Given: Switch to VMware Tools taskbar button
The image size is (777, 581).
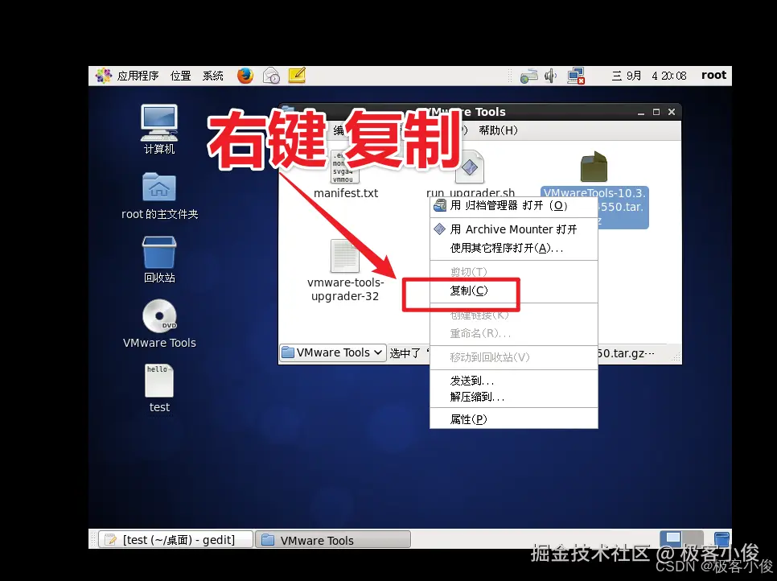Looking at the screenshot, I should tap(333, 539).
